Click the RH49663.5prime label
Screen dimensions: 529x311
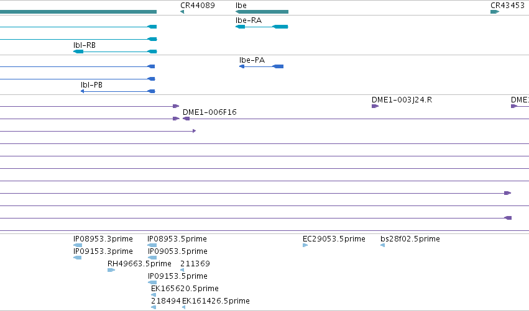coord(139,264)
